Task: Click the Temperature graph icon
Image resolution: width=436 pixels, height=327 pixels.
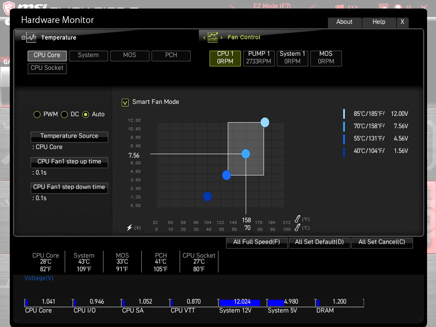Action: coord(32,37)
